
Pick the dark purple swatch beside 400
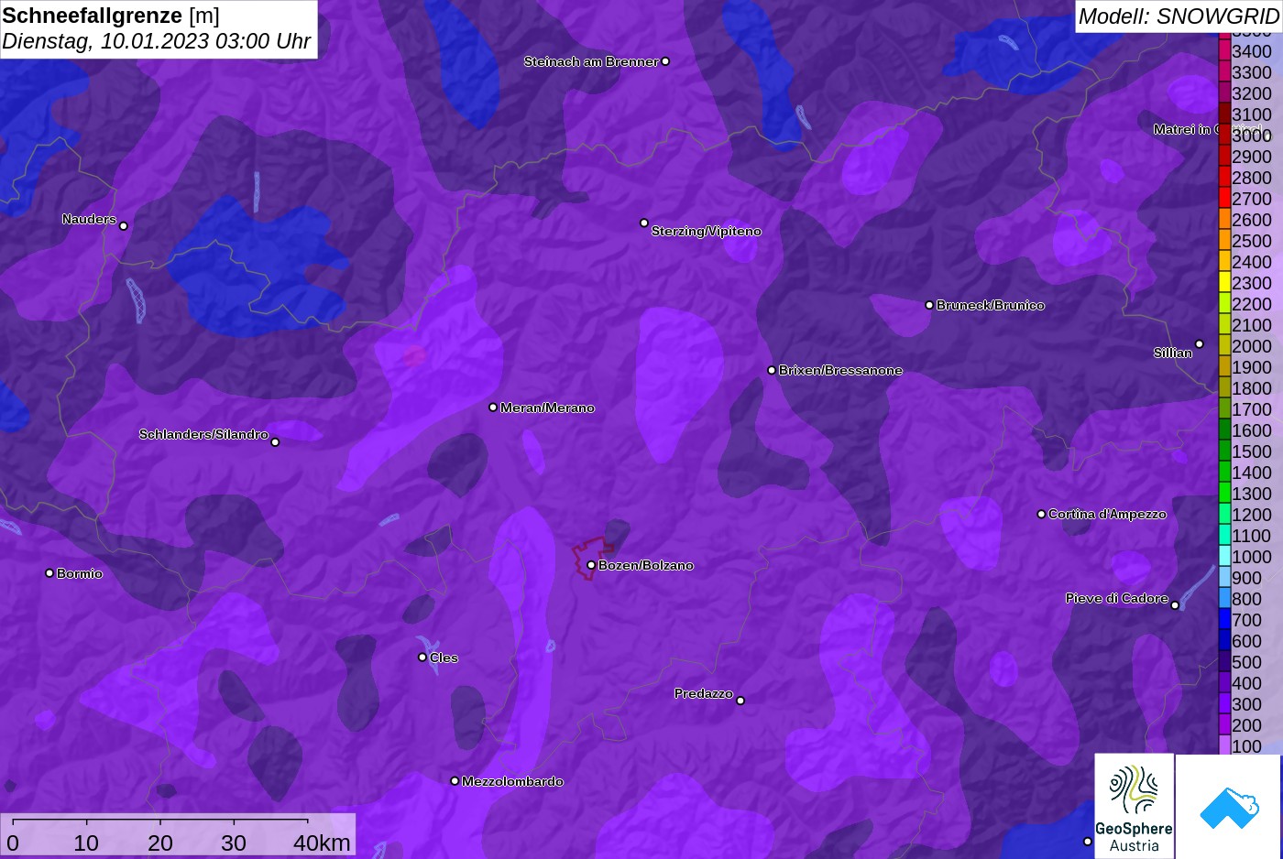pyautogui.click(x=1224, y=683)
